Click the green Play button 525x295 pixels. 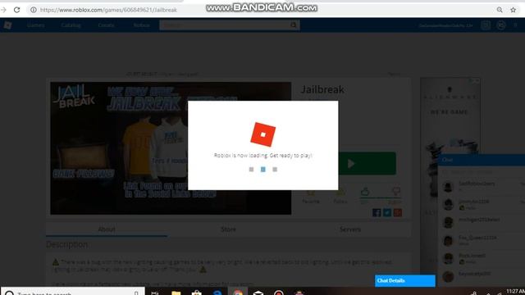pyautogui.click(x=367, y=164)
